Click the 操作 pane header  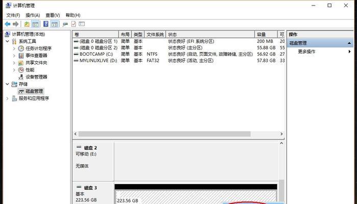click(320, 34)
